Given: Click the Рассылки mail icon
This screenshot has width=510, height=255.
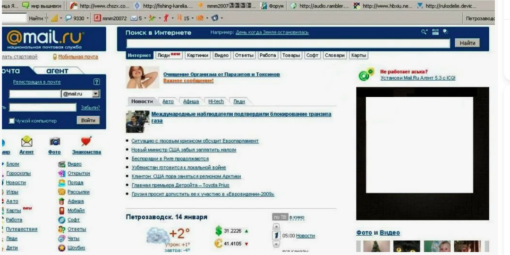Looking at the screenshot, I should click(62, 192).
